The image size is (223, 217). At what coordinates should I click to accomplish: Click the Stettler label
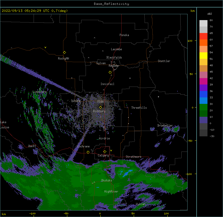coord(164,61)
